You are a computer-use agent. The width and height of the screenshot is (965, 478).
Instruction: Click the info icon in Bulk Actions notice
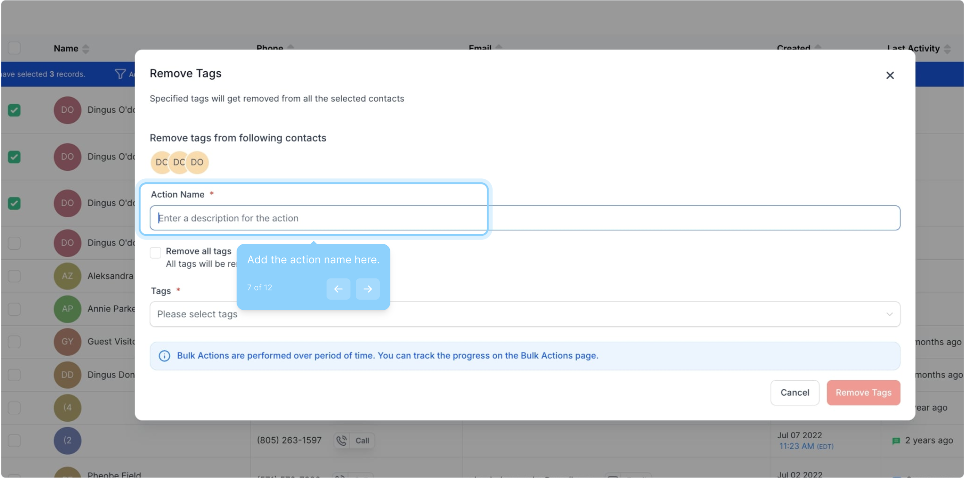coord(164,356)
